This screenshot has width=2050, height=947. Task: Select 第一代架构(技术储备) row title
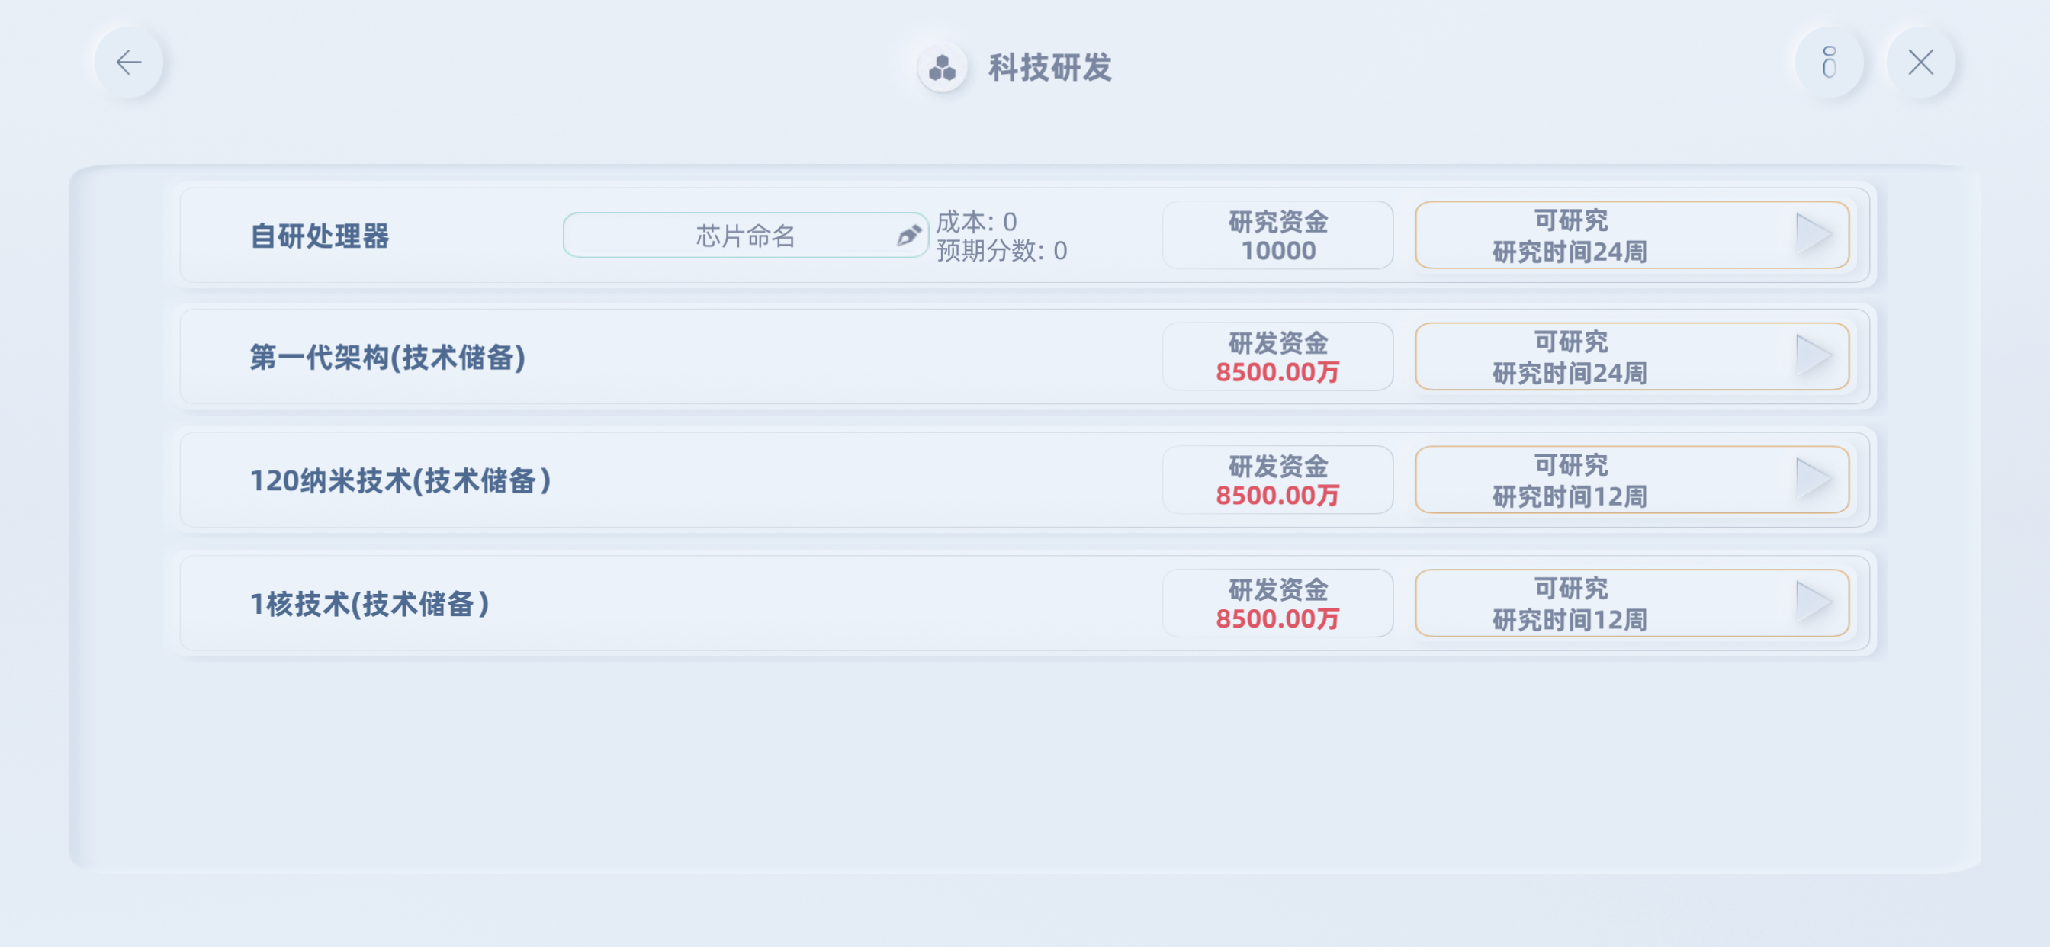point(387,358)
